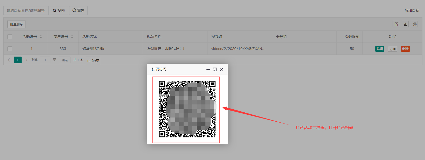Open the 10 条/页 page size dropdown
This screenshot has height=160, width=425.
pos(93,61)
